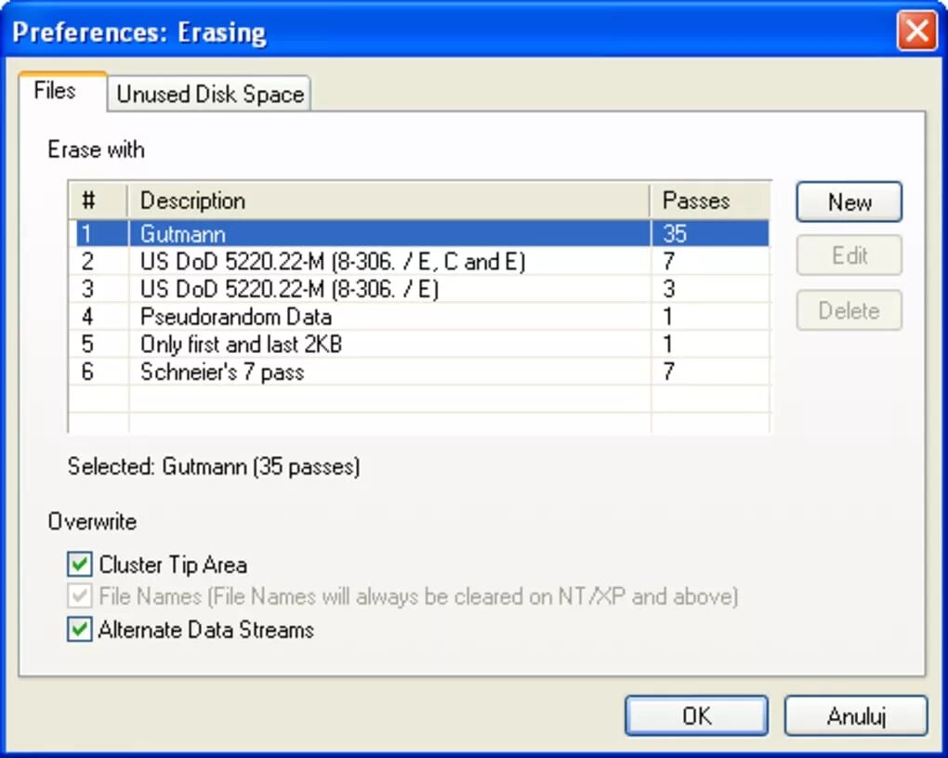Close the Preferences: Erasing dialog
948x758 pixels.
point(916,33)
